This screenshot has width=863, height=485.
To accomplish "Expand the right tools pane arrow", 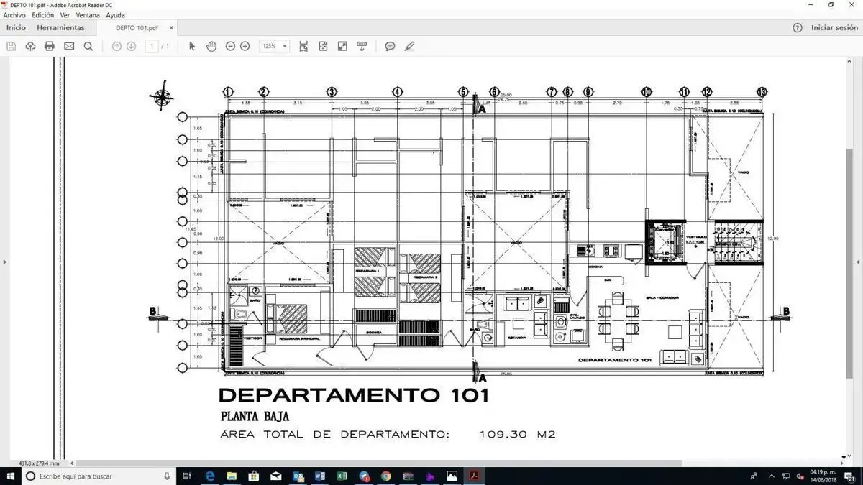I will [x=859, y=262].
